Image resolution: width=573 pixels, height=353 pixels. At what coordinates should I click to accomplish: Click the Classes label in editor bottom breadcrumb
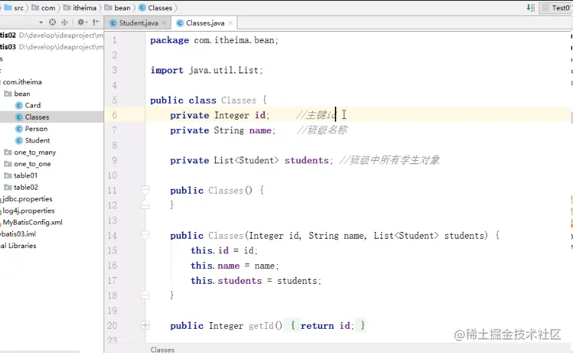(x=163, y=350)
